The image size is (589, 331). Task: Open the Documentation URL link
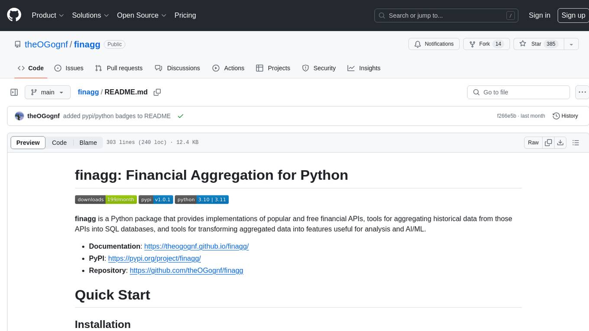[196, 247]
